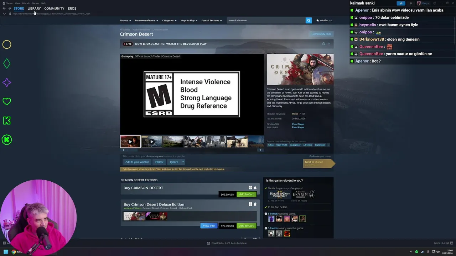456x256 pixels.
Task: Click the Spotify tray icon
Action: click(x=416, y=252)
